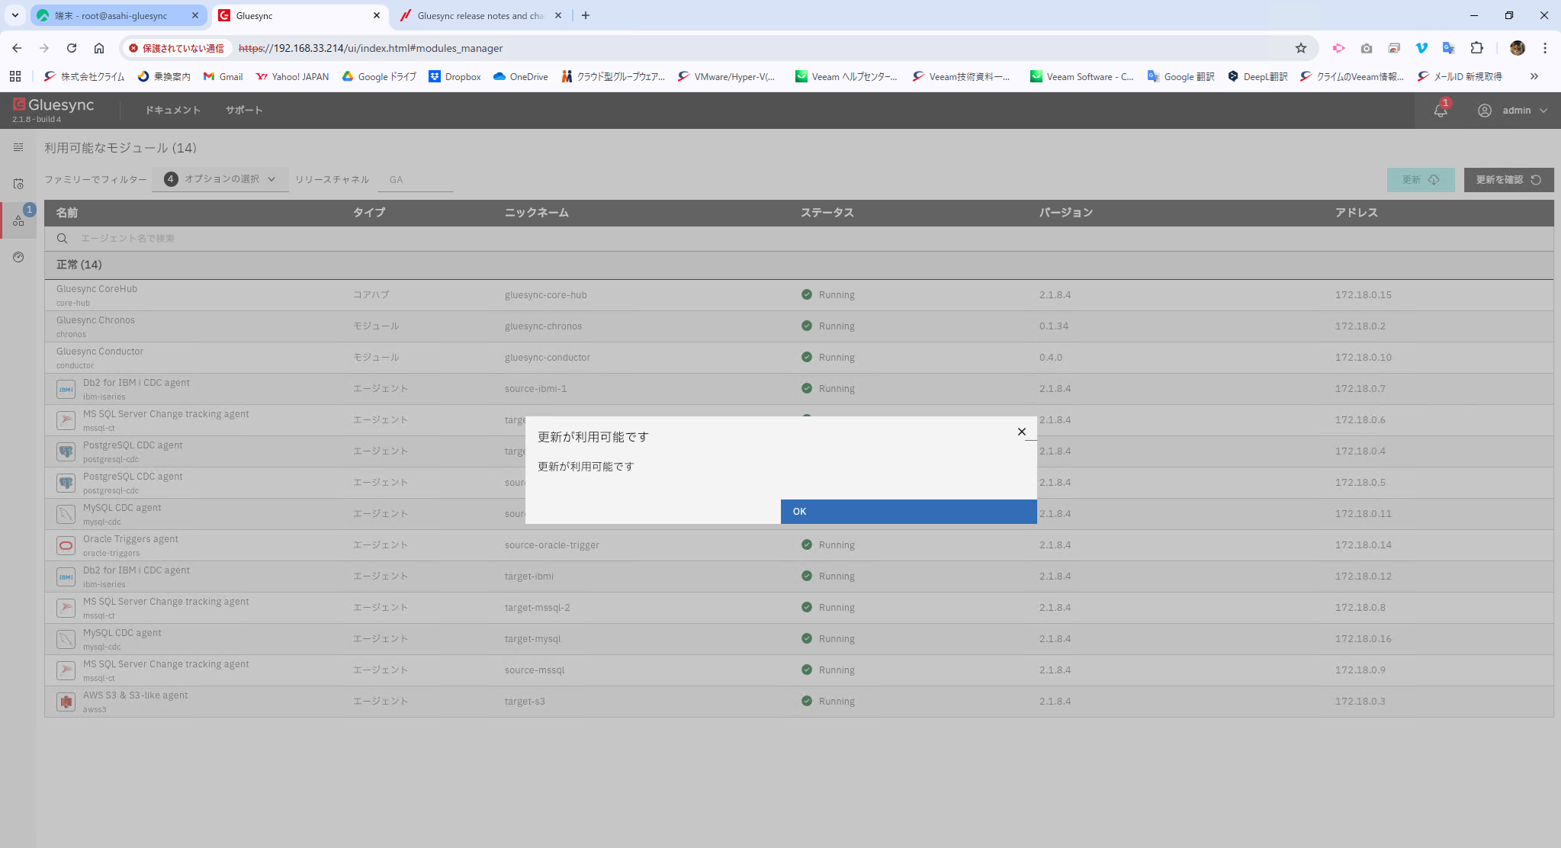Image resolution: width=1561 pixels, height=848 pixels.
Task: Show more bookmarks with chevron
Action: click(x=1534, y=76)
